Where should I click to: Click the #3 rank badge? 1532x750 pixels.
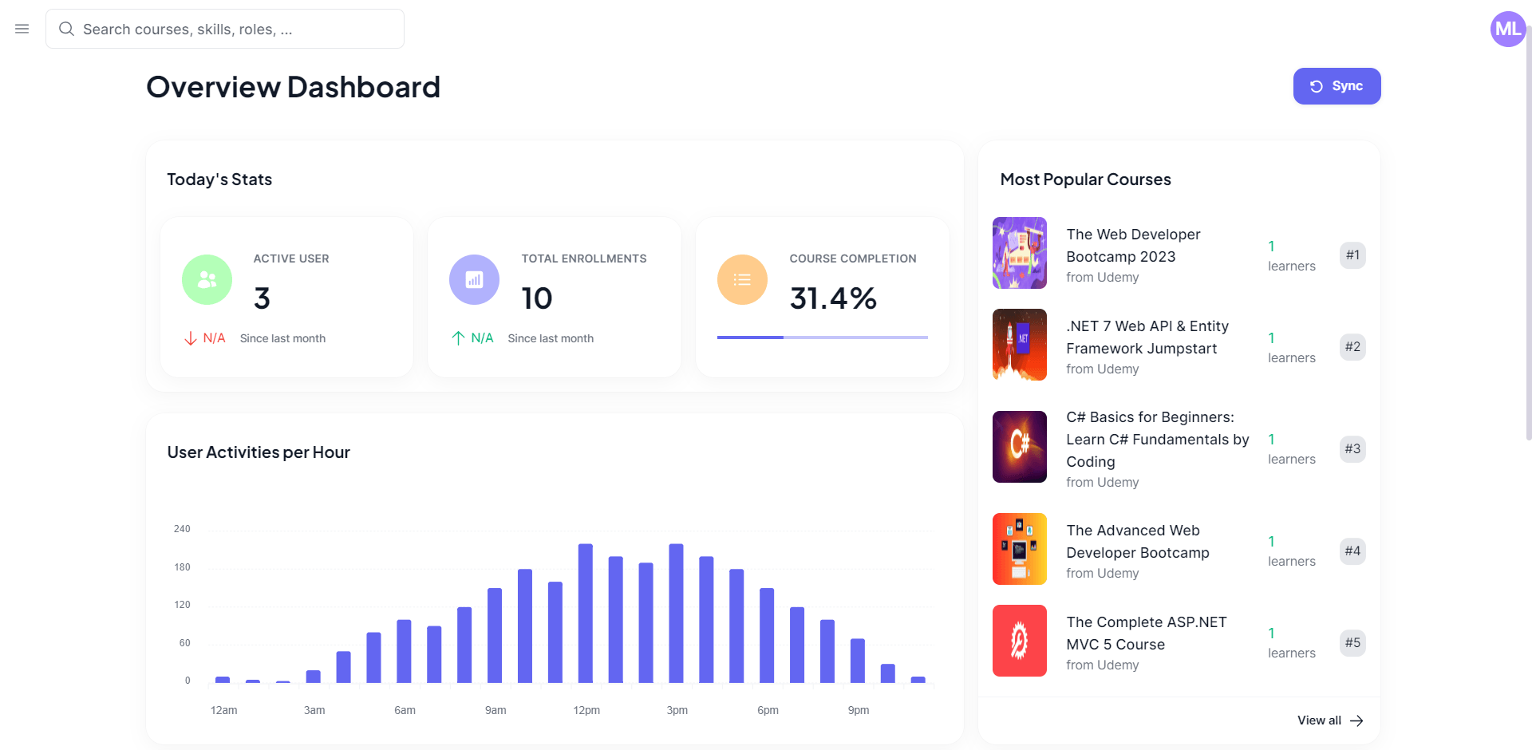click(1352, 449)
